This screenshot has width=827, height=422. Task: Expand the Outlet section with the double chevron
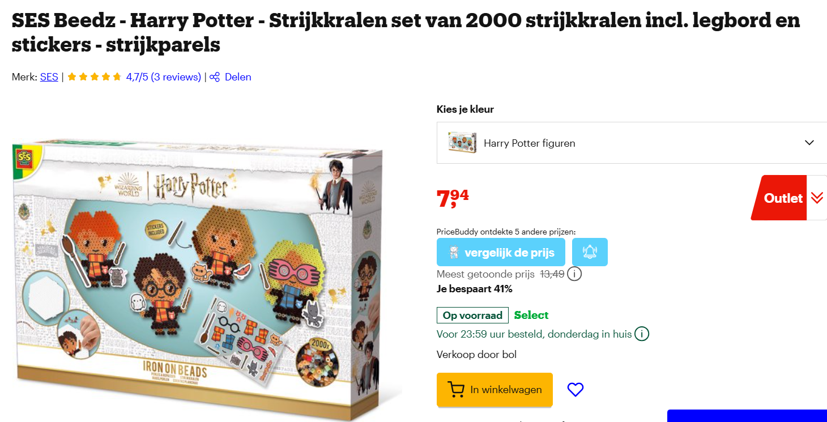[817, 198]
